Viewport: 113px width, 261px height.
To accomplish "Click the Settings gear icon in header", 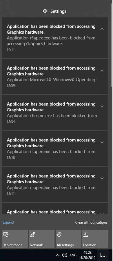I will click(45, 11).
